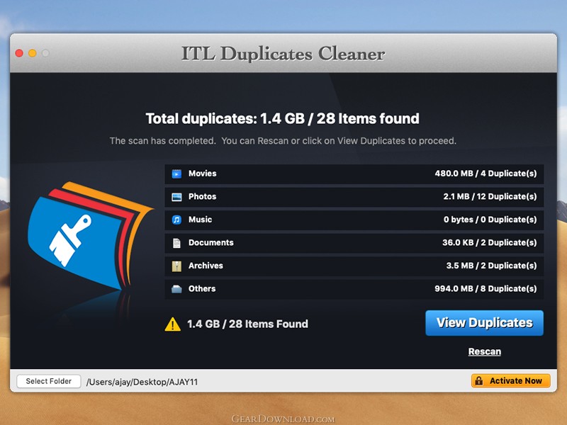This screenshot has height=425, width=567.
Task: Click the 2.1 MB / 12 Duplicate(s) value
Action: tap(490, 197)
